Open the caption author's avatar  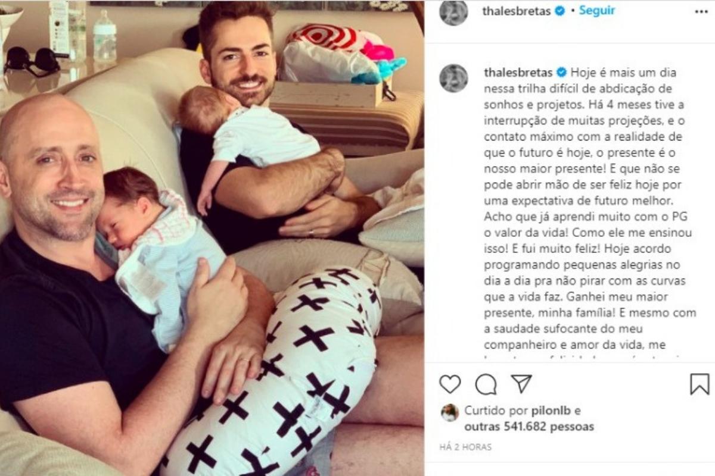tap(453, 78)
